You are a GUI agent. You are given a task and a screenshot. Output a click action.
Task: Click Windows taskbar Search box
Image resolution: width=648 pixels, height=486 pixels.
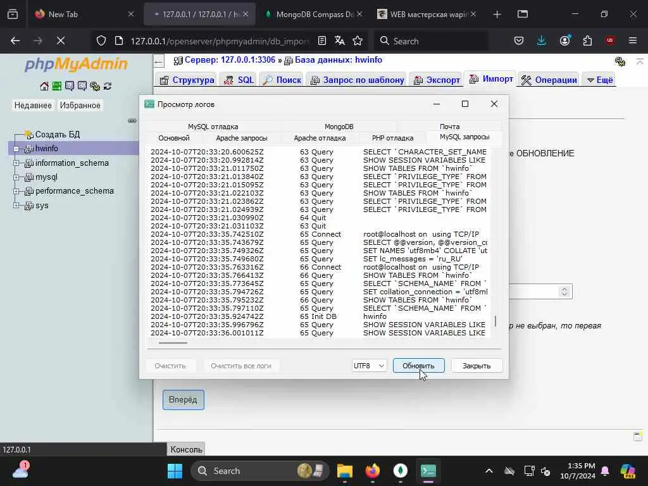coord(259,471)
